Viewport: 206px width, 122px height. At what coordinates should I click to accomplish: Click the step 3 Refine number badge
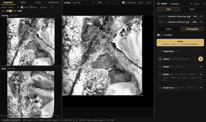click(160, 74)
